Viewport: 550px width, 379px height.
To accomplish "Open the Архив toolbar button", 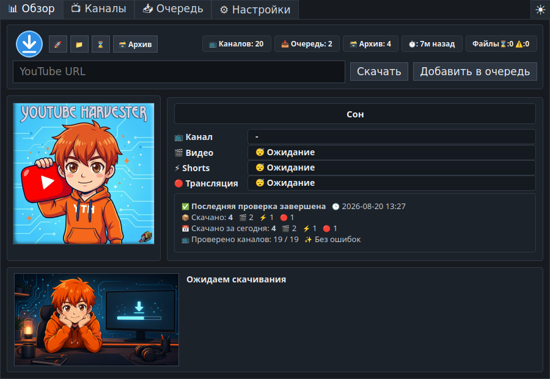I will (136, 44).
